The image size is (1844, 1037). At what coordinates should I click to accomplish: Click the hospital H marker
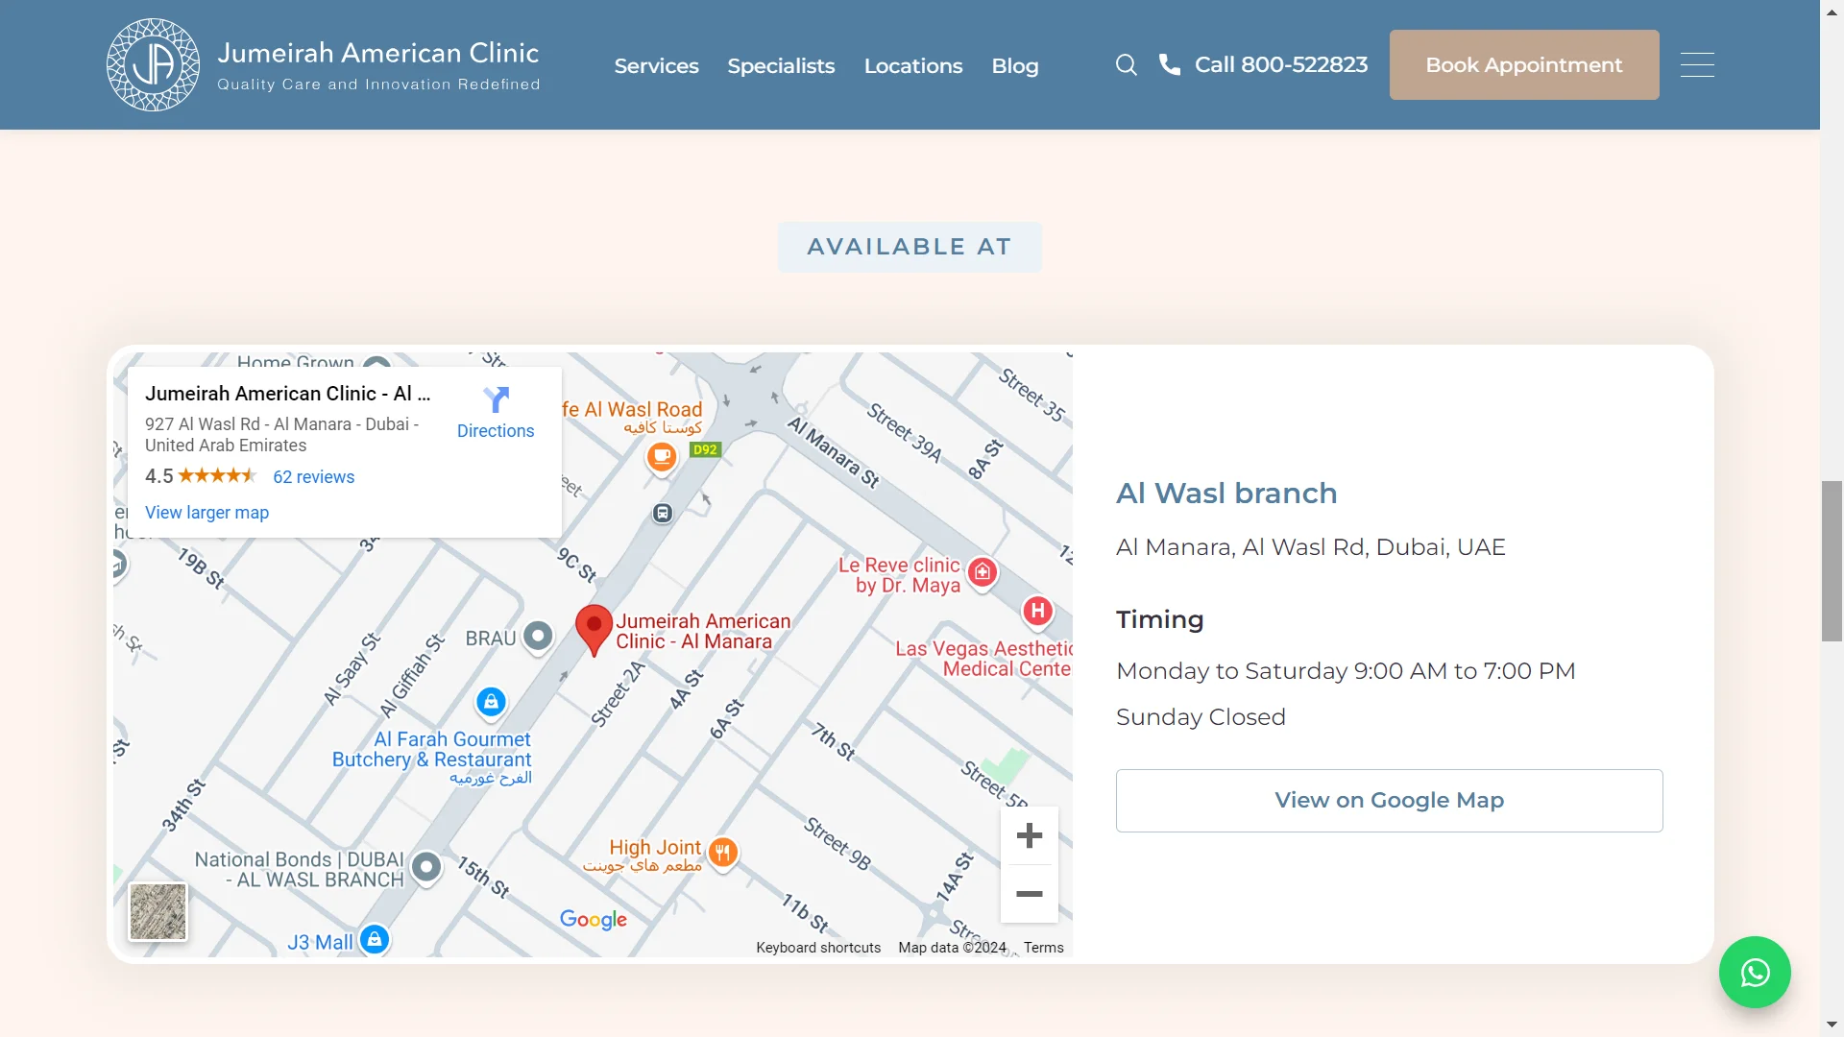[x=1037, y=611]
